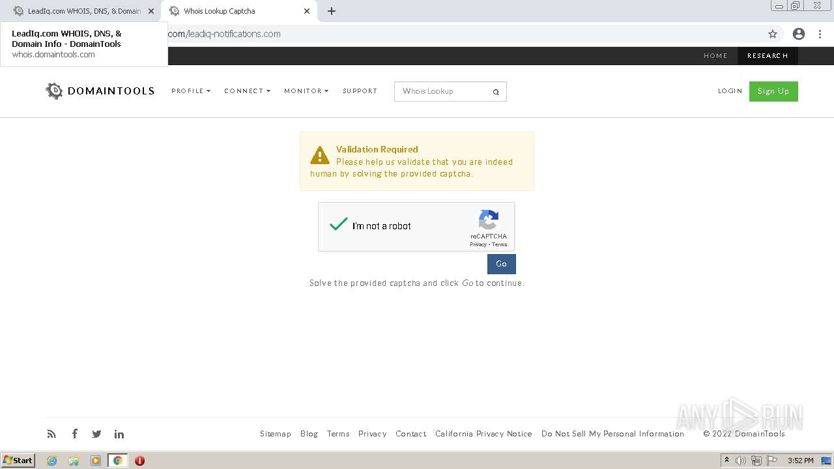This screenshot has width=834, height=469.
Task: Bookmark page with the star icon
Action: click(773, 34)
